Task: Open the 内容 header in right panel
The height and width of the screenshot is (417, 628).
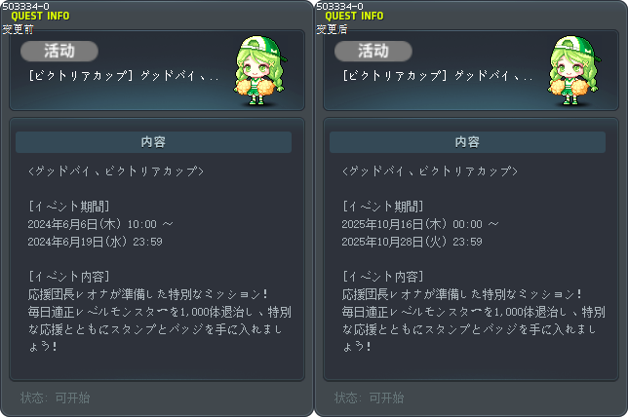Action: point(467,142)
